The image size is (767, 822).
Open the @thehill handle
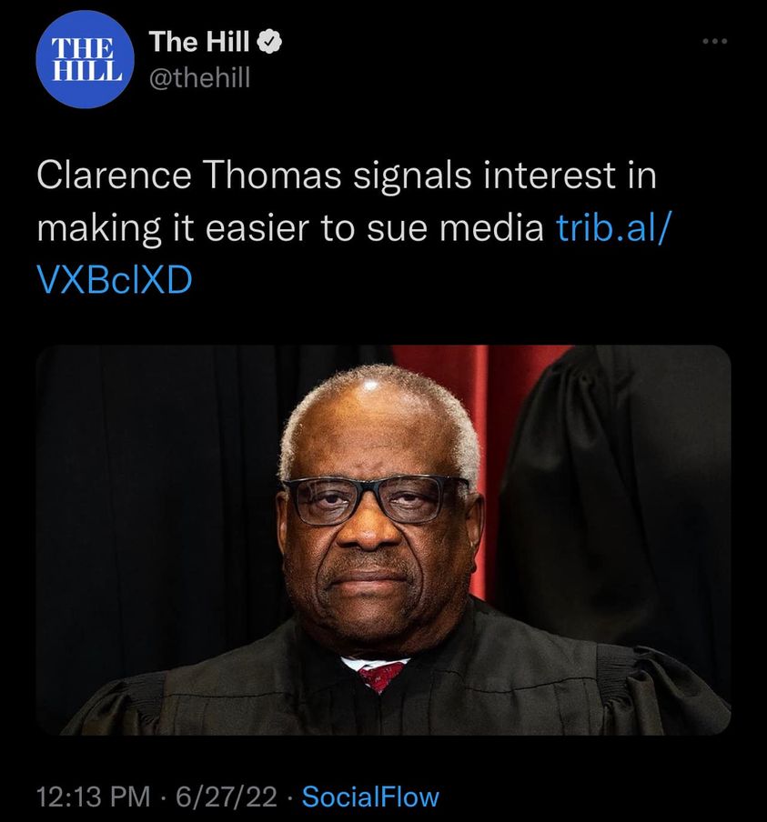click(x=198, y=78)
